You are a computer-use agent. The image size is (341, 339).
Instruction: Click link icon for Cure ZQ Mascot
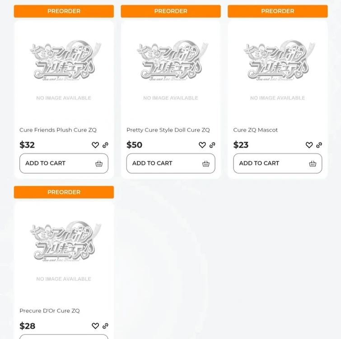click(319, 145)
